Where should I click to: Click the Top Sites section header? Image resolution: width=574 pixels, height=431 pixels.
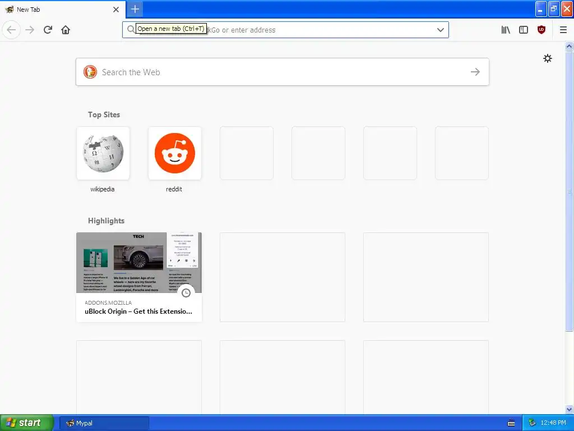pos(104,114)
